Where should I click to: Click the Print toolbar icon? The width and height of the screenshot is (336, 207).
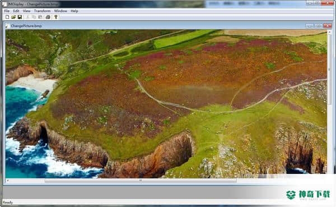[48, 17]
